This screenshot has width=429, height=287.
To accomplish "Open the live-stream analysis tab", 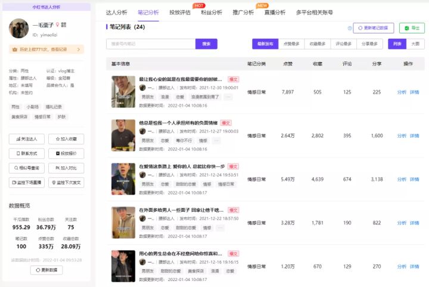I will click(x=275, y=13).
